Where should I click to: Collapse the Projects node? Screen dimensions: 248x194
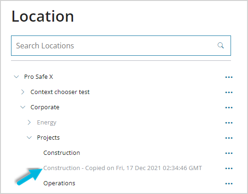click(x=29, y=137)
